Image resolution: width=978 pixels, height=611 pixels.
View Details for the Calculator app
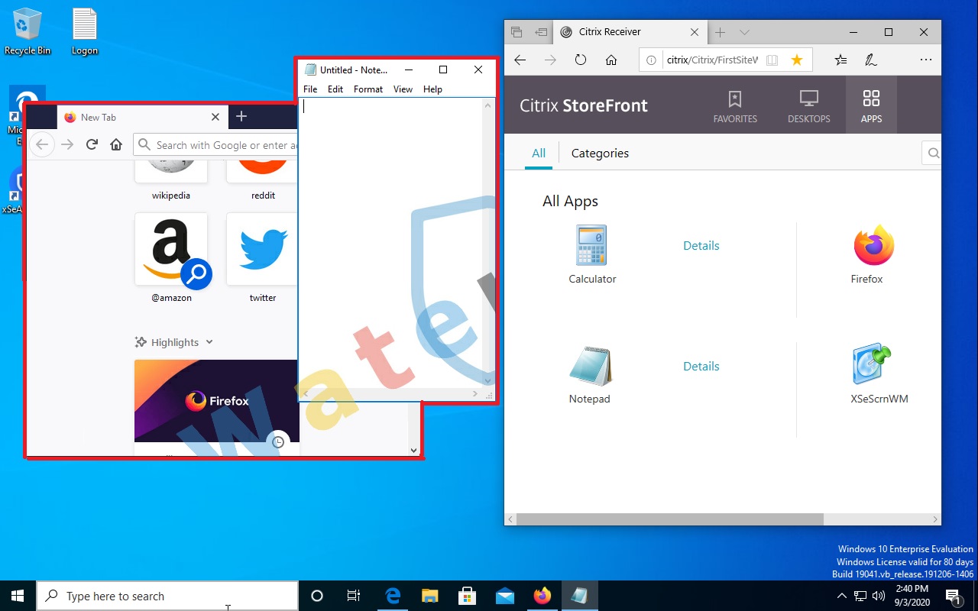(701, 245)
